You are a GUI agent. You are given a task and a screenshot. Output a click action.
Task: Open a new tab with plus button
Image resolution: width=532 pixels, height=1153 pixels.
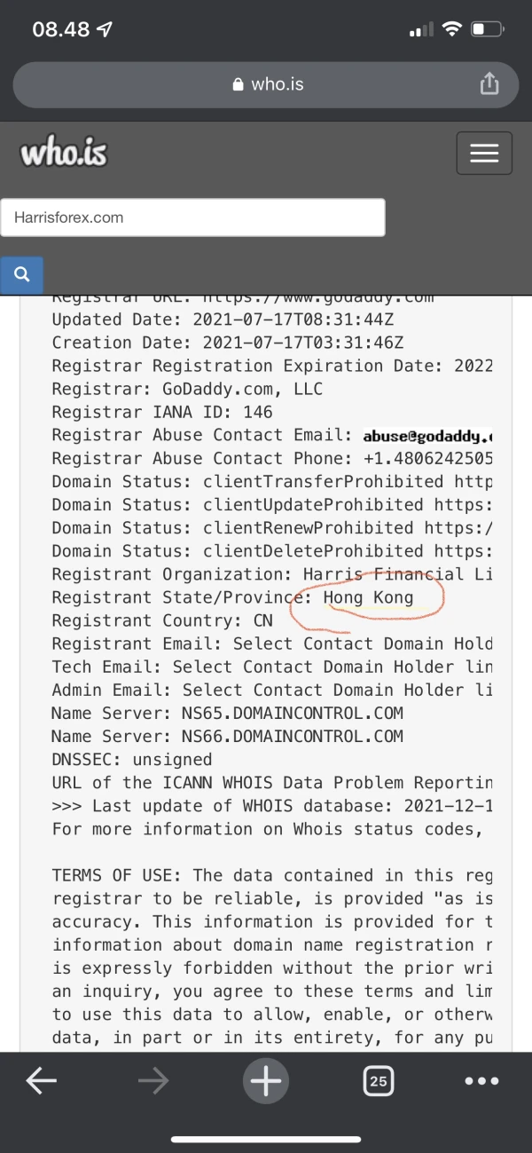pos(266,1080)
